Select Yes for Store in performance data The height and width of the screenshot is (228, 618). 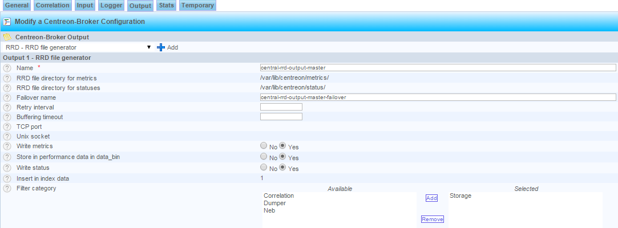pyautogui.click(x=282, y=156)
